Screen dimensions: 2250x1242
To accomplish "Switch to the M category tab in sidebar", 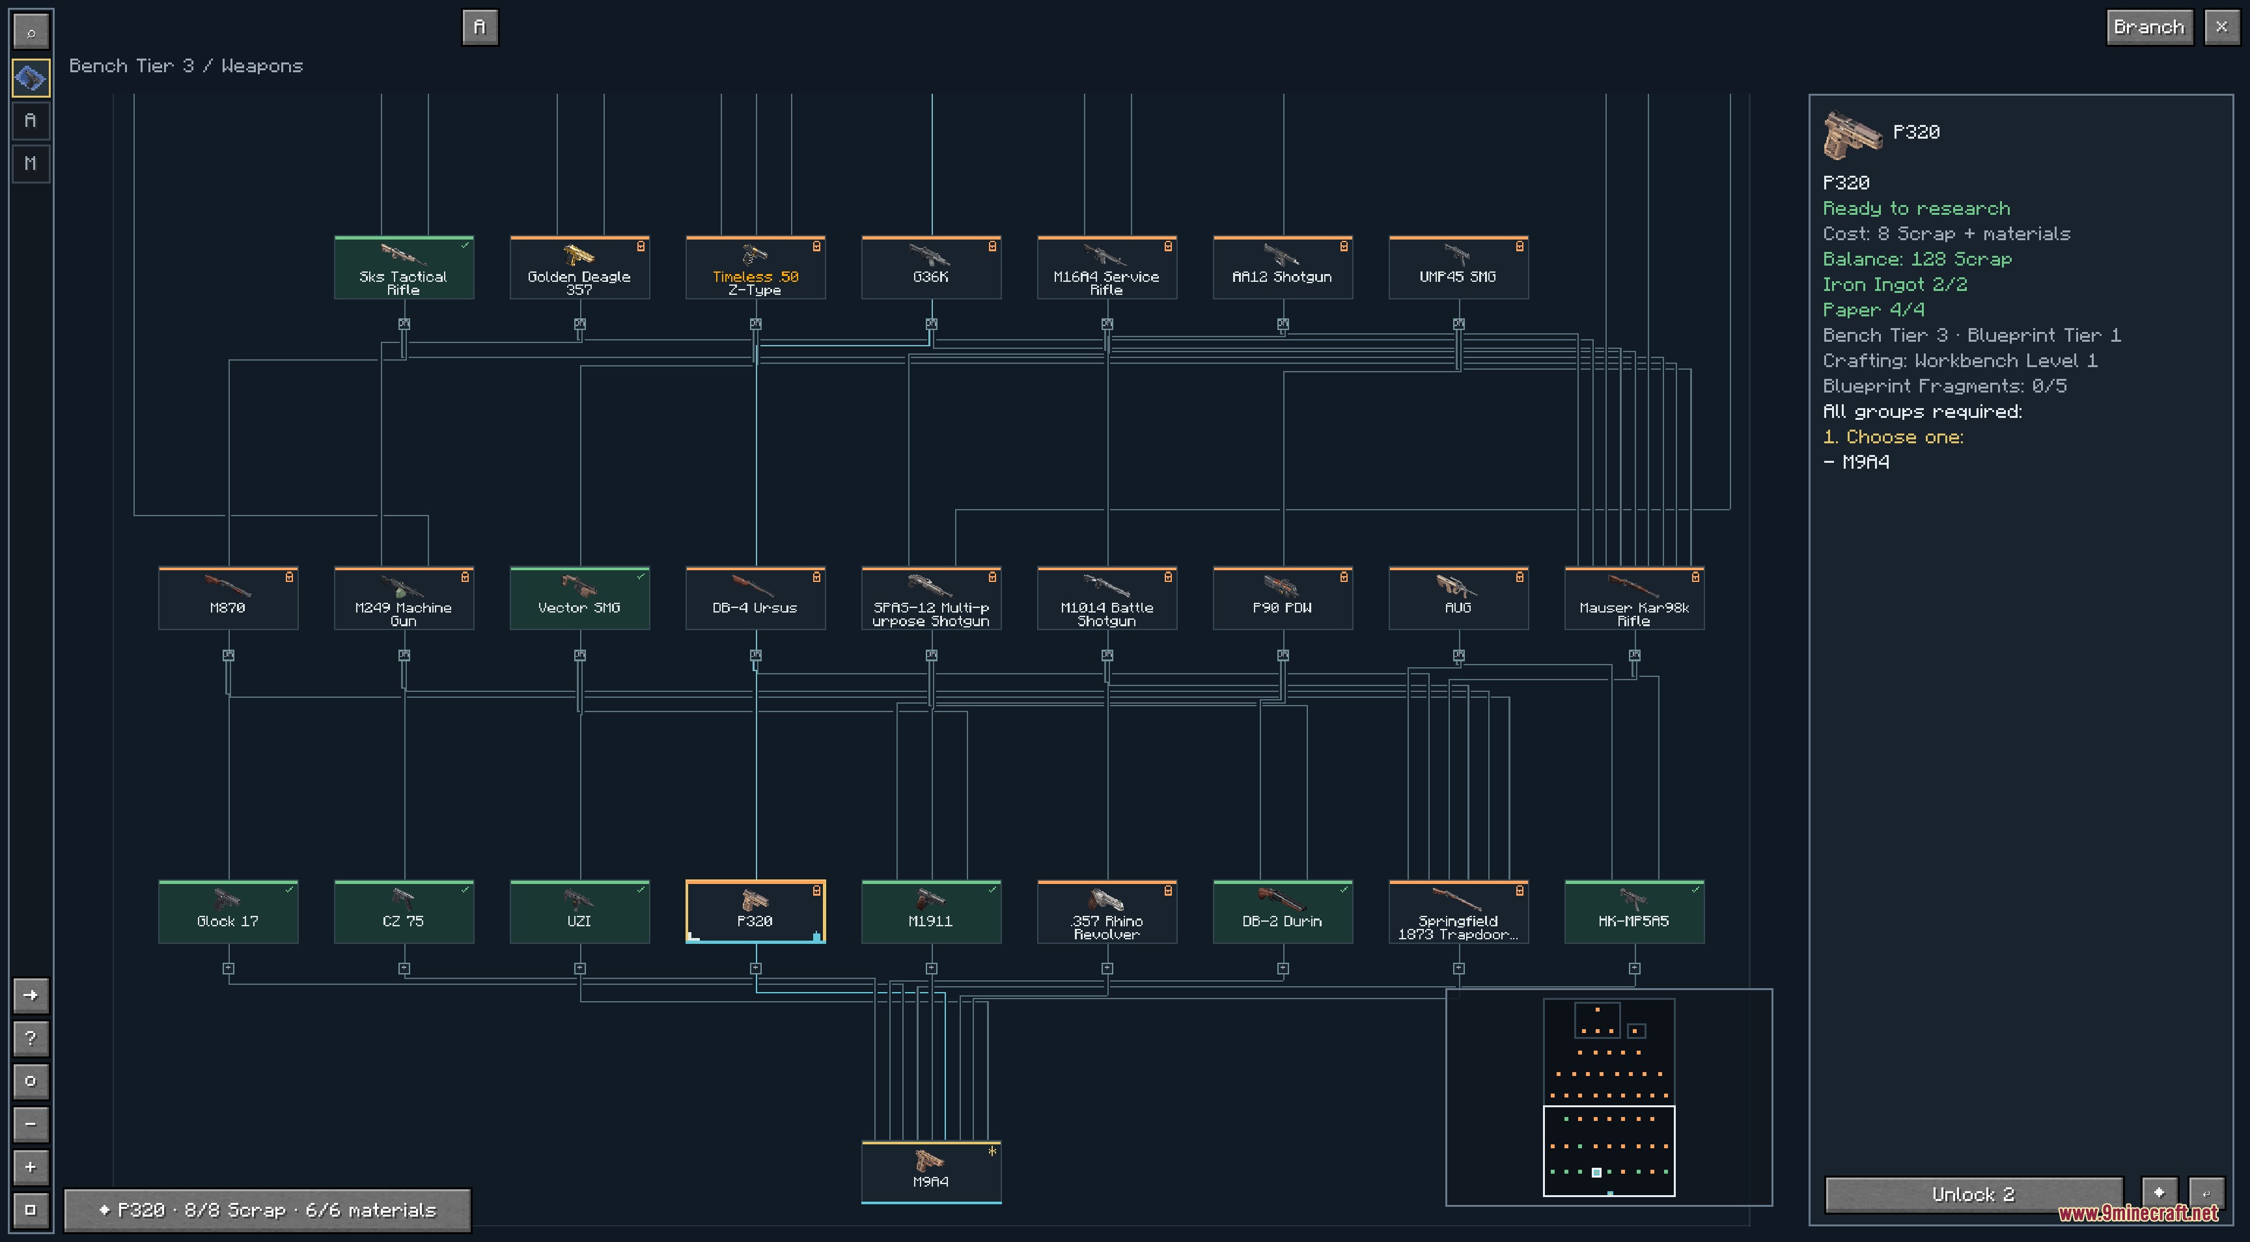I will pos(31,163).
